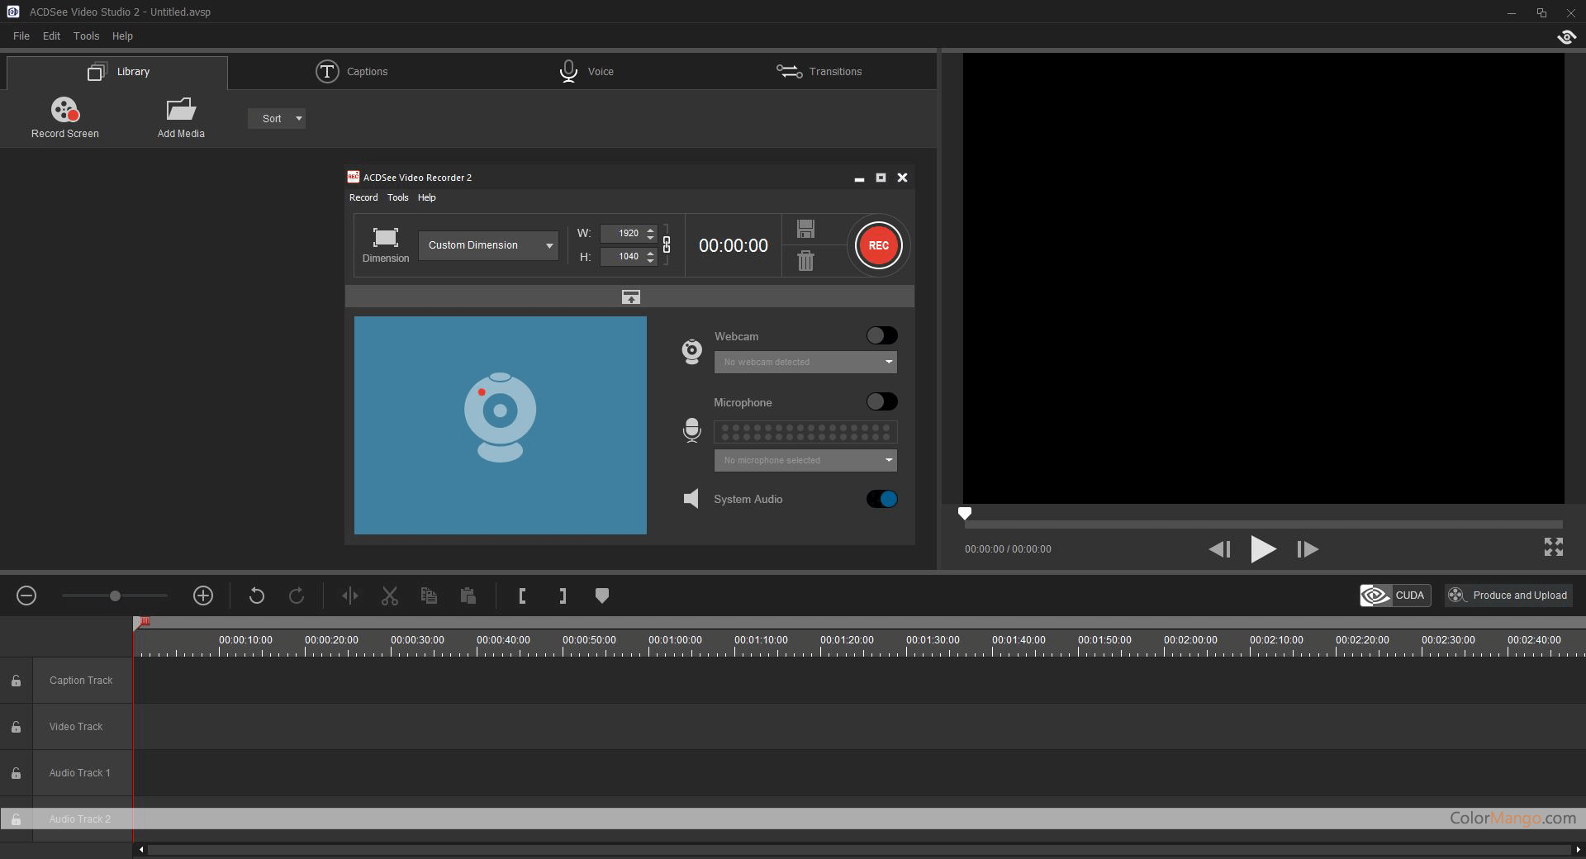
Task: Zoom in the timeline with plus icon
Action: 203,596
